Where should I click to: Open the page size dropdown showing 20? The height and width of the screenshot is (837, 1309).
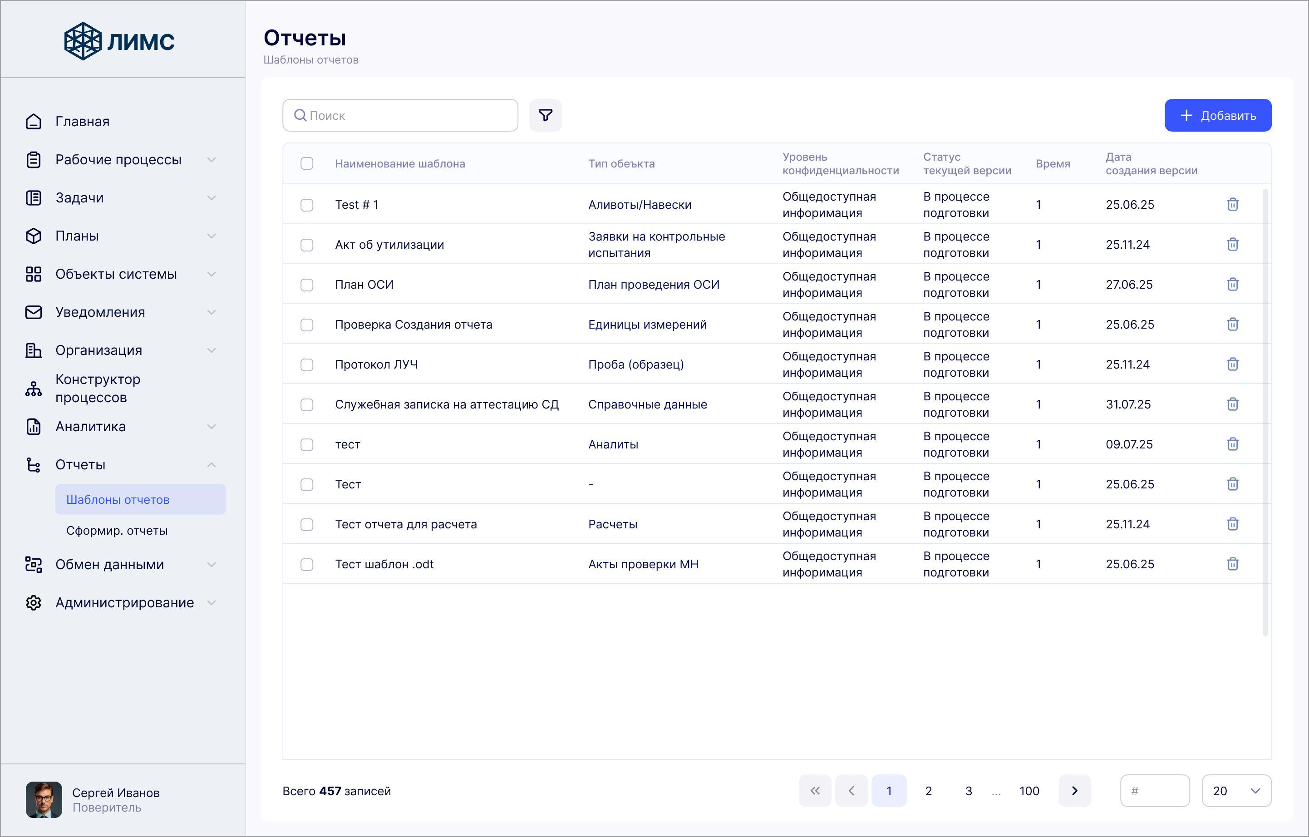(x=1236, y=791)
